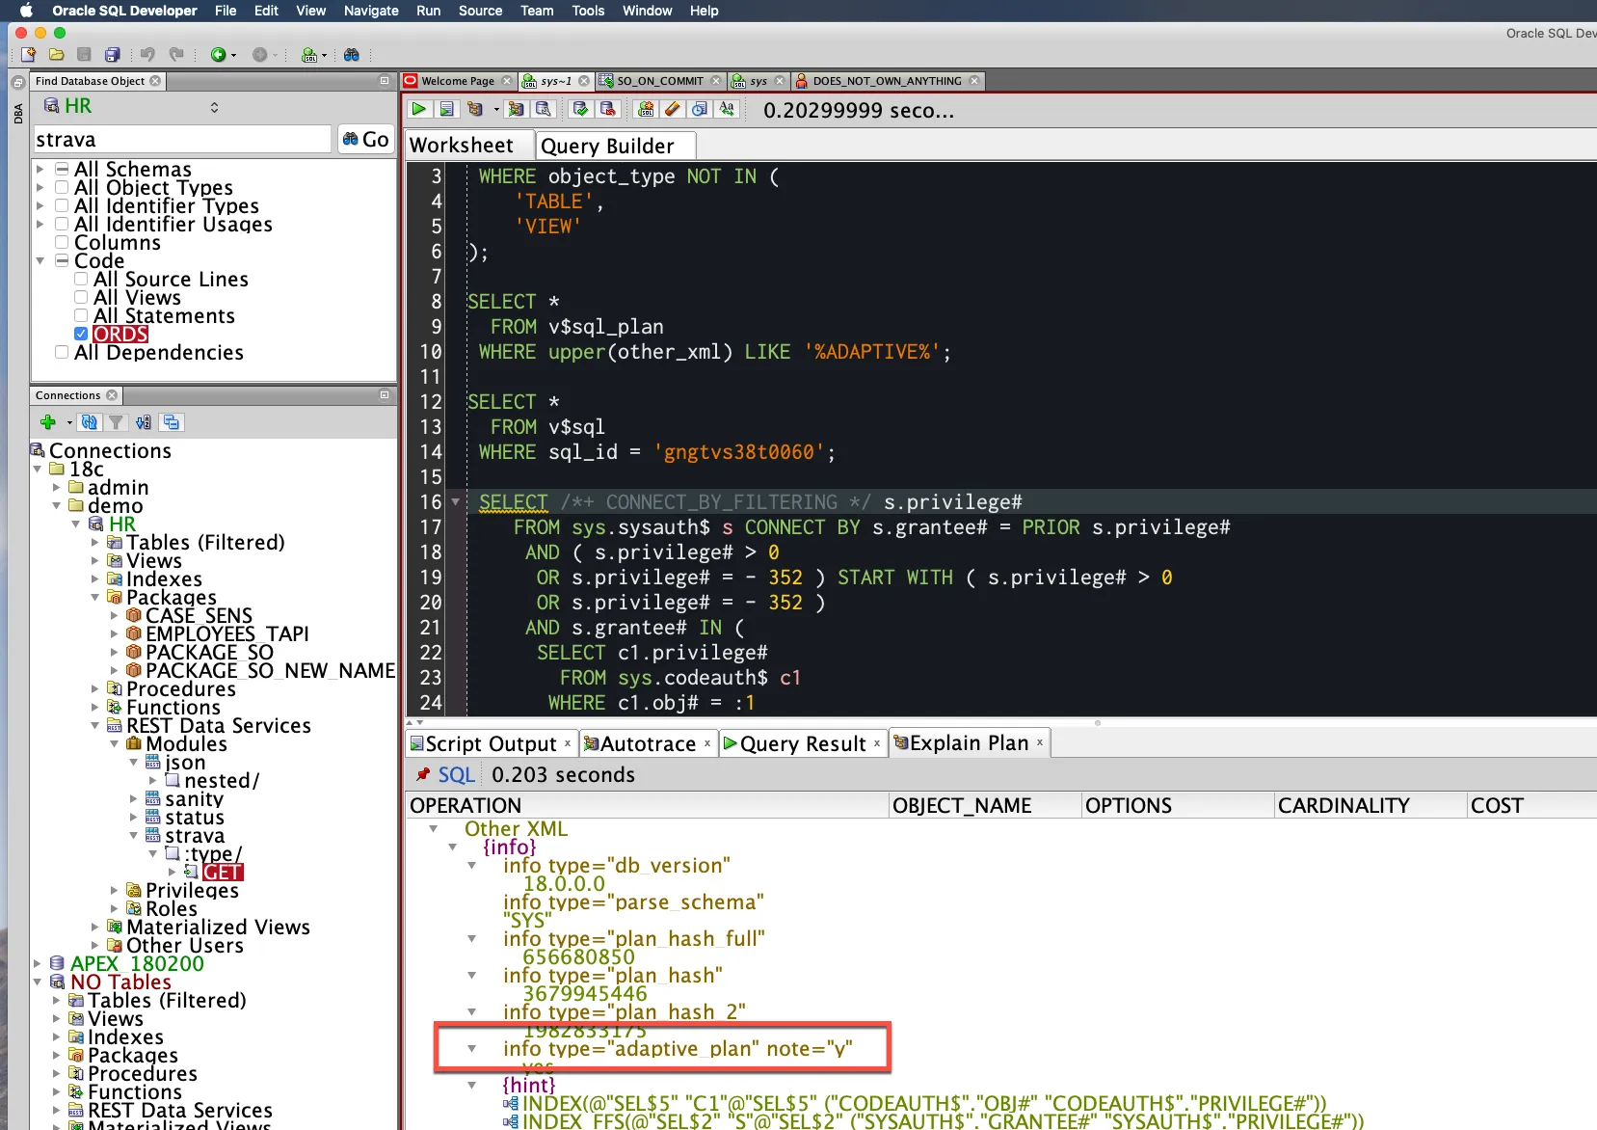Check the All Dependencies checkbox

(x=62, y=352)
